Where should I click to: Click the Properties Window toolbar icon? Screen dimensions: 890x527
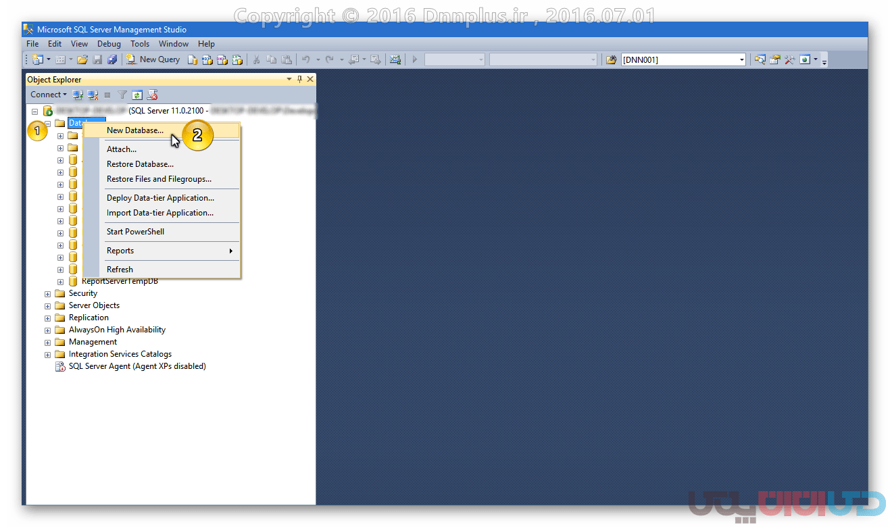coord(774,59)
